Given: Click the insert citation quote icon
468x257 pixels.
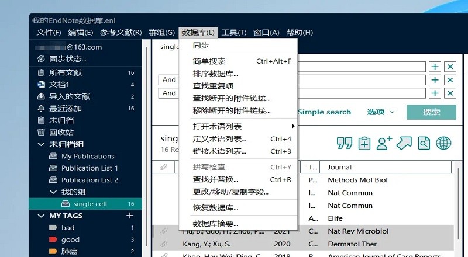Looking at the screenshot, I should tap(345, 143).
